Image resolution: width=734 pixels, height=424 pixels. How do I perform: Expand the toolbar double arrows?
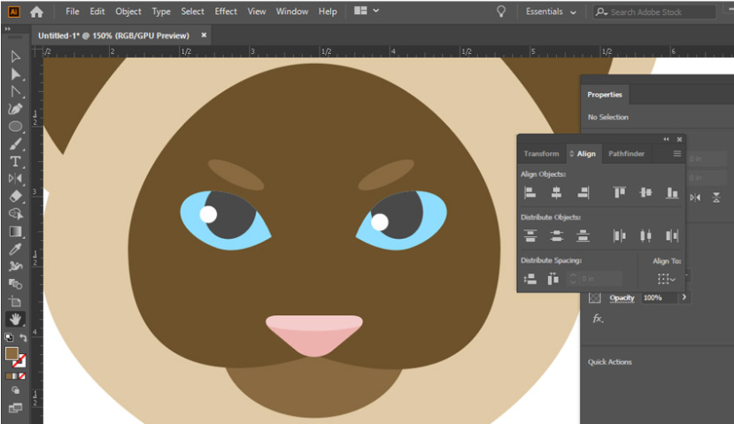[7, 29]
